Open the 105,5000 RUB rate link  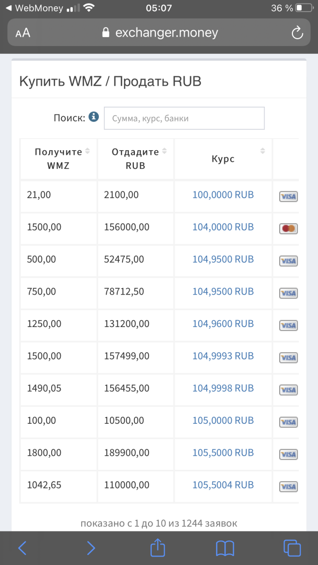223,453
